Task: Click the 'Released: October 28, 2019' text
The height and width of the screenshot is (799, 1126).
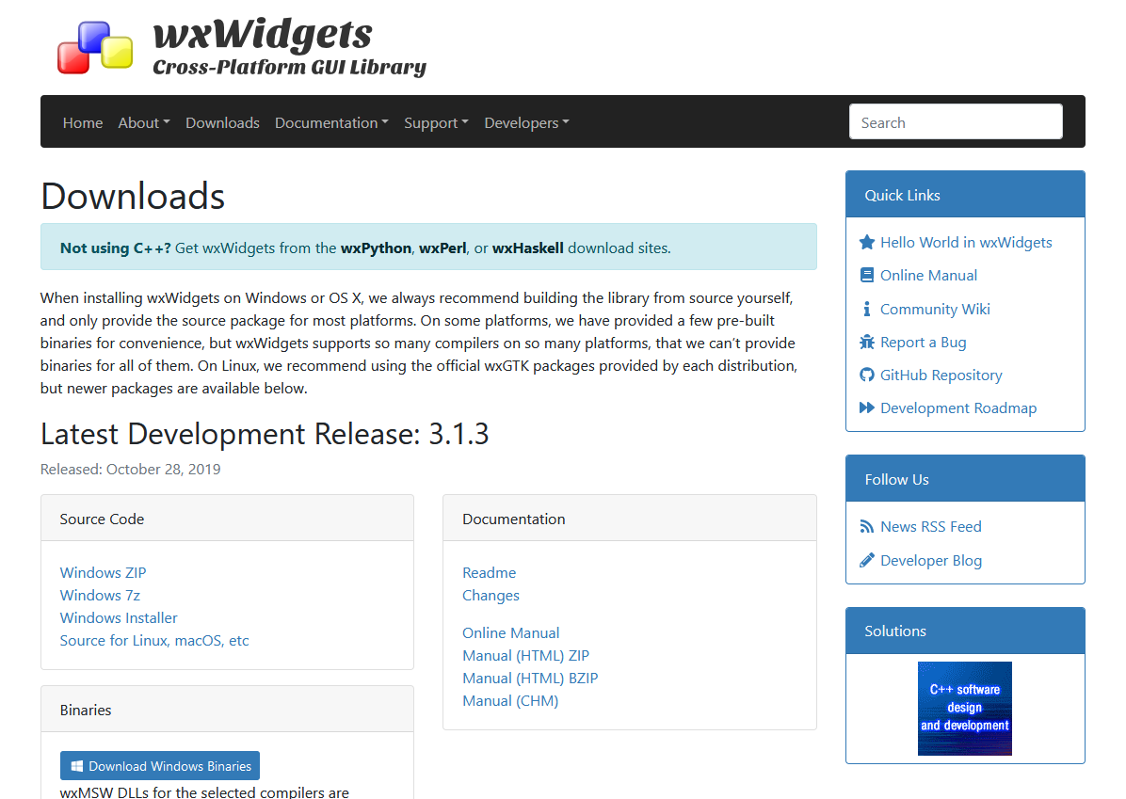Action: pyautogui.click(x=131, y=470)
